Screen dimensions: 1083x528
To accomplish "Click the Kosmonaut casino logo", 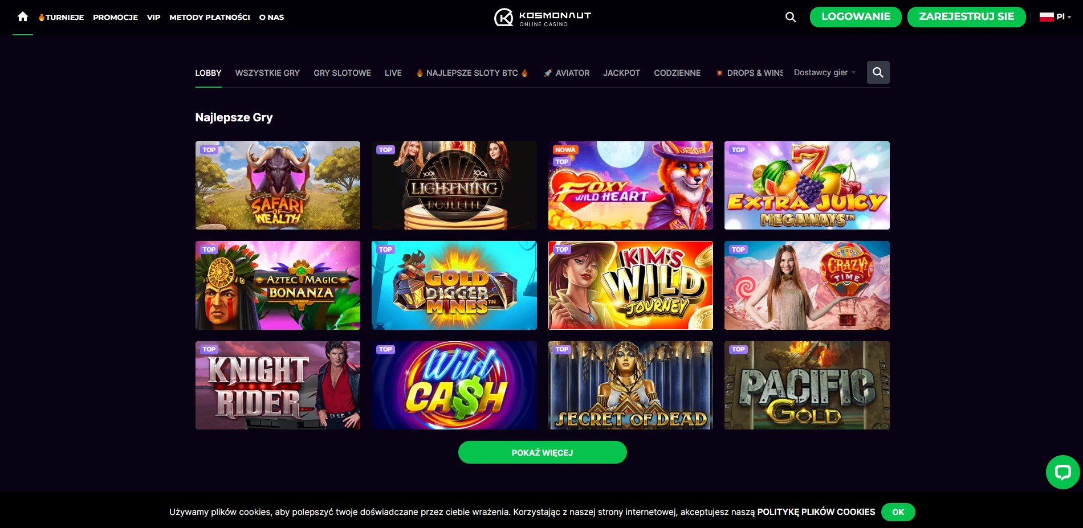I will pyautogui.click(x=543, y=18).
